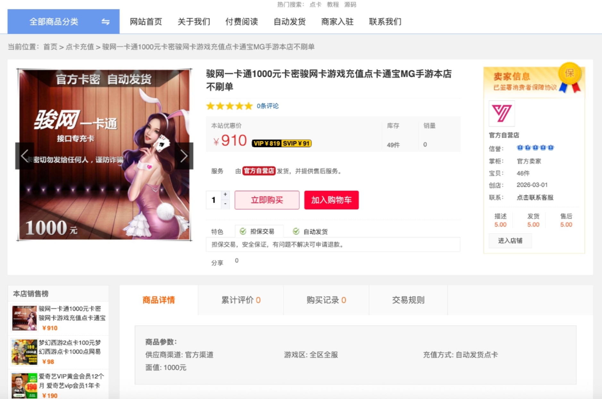Click 进入店铺 in the seller panel

point(510,241)
